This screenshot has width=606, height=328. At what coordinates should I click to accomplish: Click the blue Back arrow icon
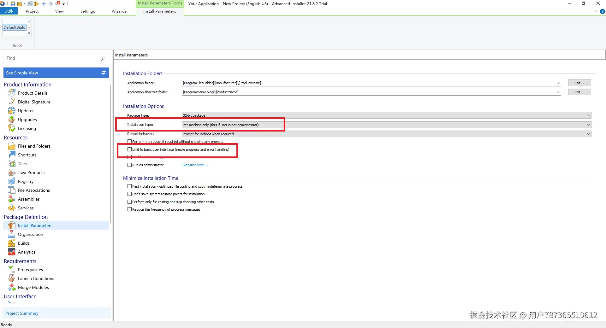tap(44, 4)
